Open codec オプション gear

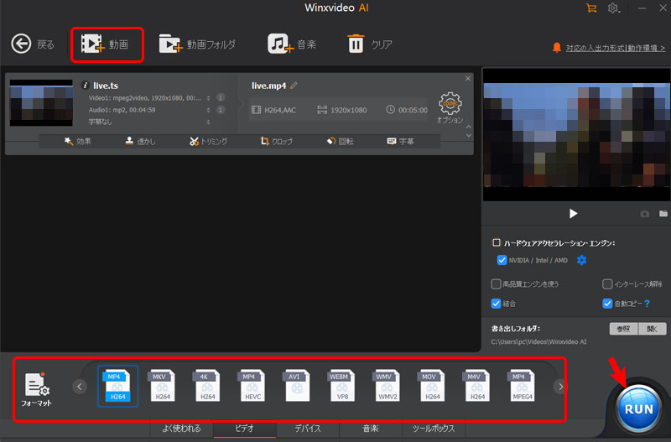coord(450,107)
